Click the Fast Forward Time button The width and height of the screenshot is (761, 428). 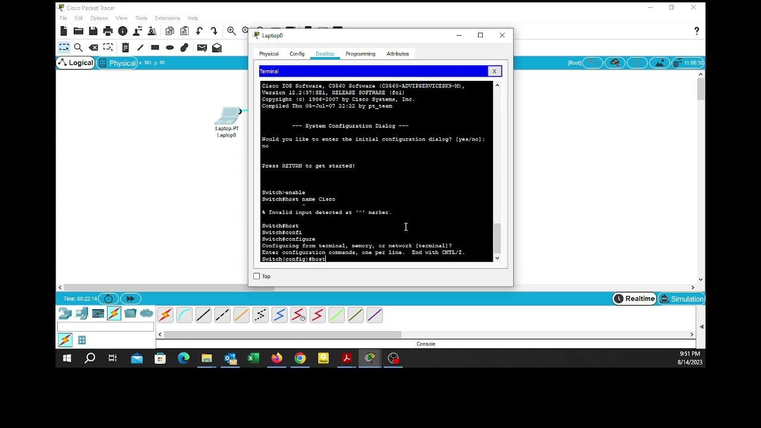point(131,299)
